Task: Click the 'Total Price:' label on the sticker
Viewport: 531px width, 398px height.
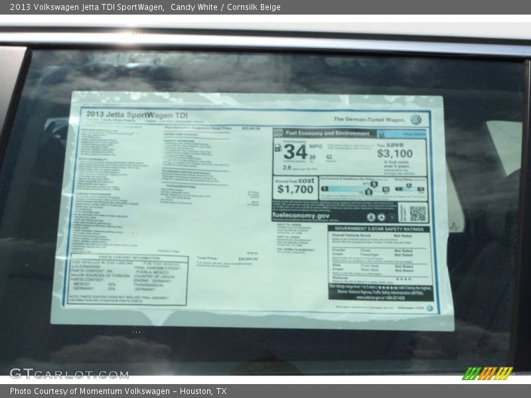Action: 207,259
